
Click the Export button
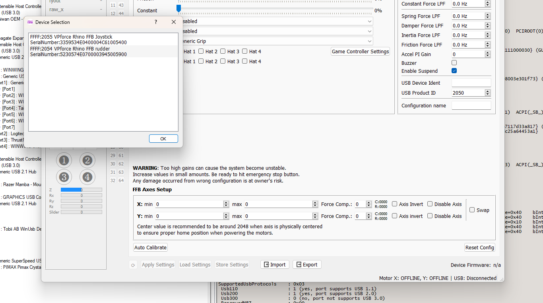click(x=307, y=265)
